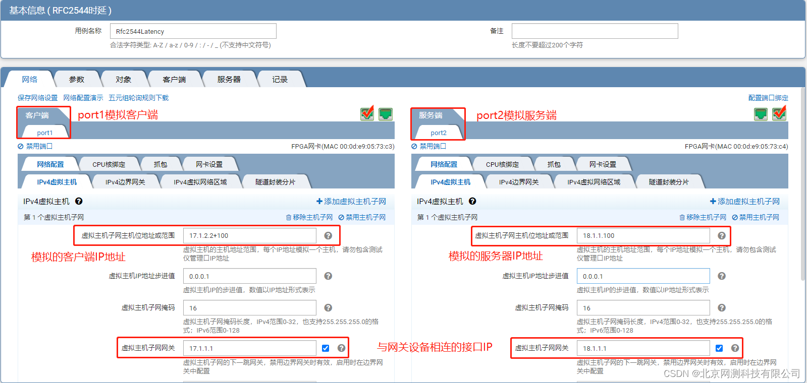
Task: Select the 网络 tab
Action: click(30, 79)
